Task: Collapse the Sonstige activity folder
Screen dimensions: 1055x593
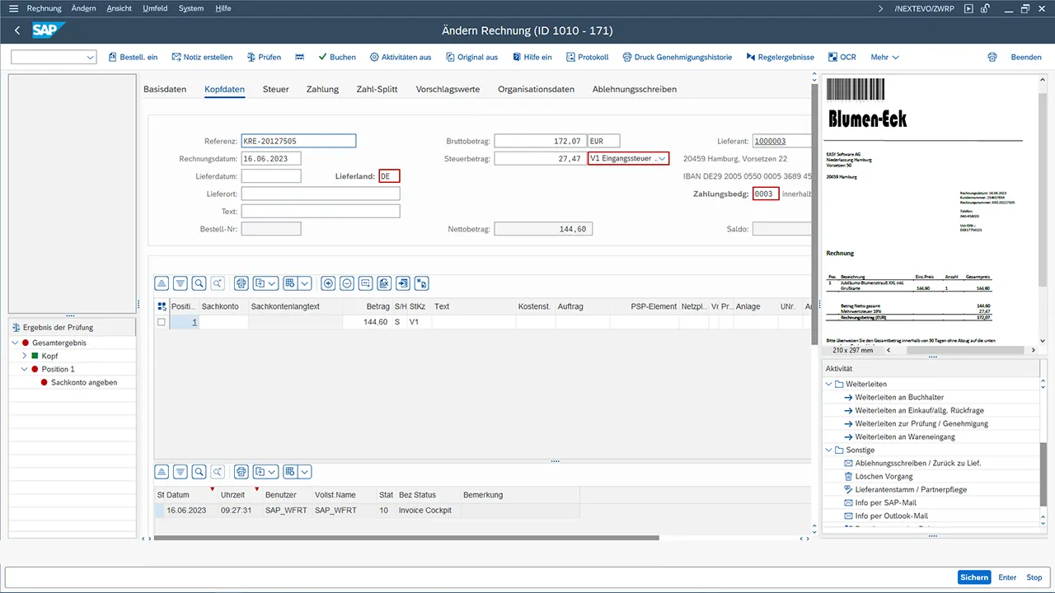Action: 829,450
